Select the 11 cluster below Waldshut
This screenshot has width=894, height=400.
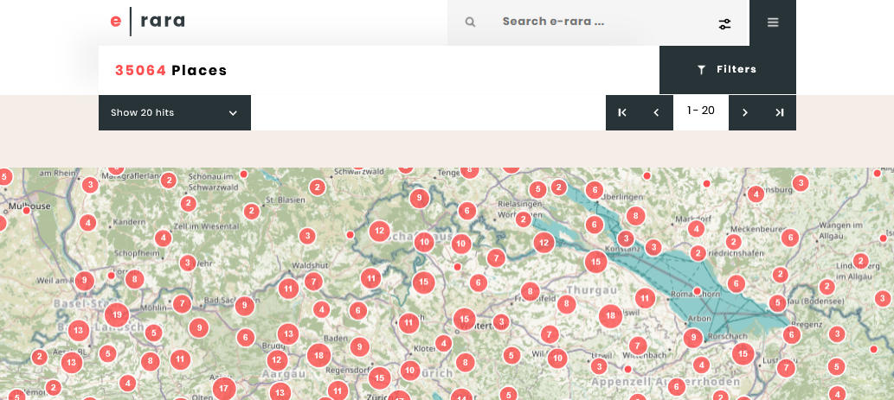point(288,289)
